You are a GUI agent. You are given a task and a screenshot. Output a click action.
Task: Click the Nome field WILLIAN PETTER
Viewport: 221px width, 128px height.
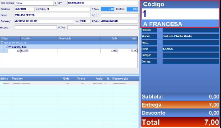pyautogui.click(x=53, y=15)
